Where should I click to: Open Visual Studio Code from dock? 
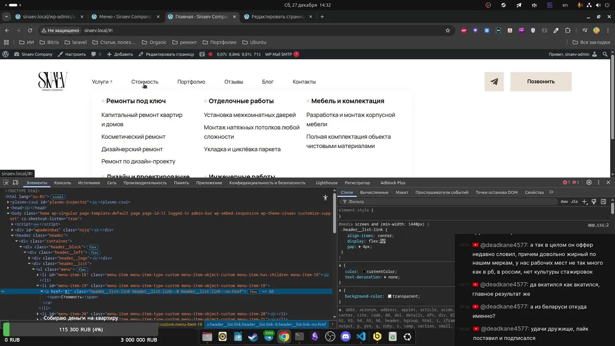[361, 337]
